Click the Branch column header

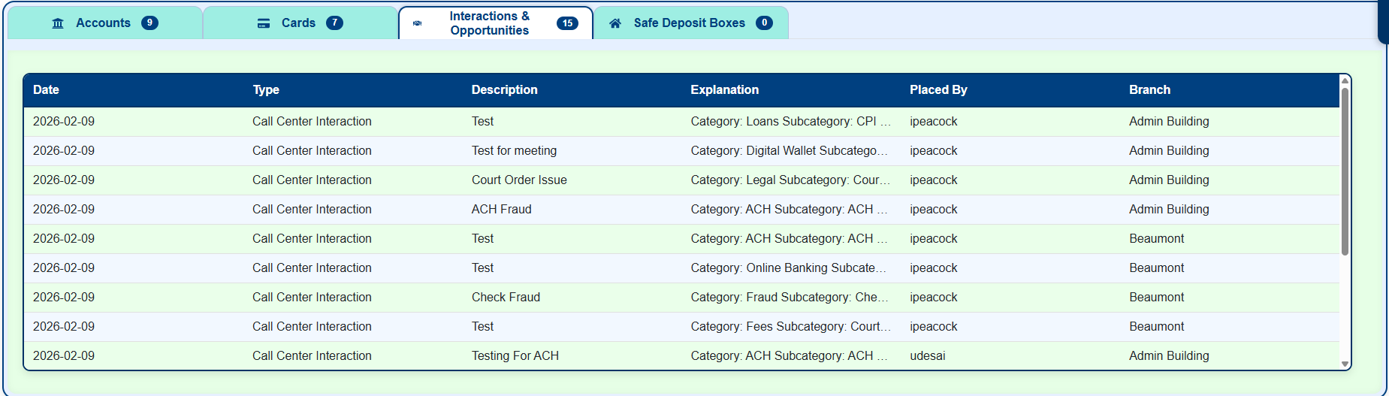click(x=1149, y=89)
